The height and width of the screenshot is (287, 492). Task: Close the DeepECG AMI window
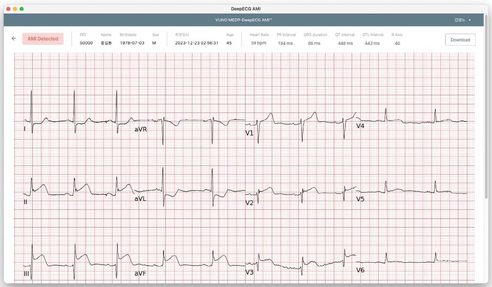tap(8, 9)
